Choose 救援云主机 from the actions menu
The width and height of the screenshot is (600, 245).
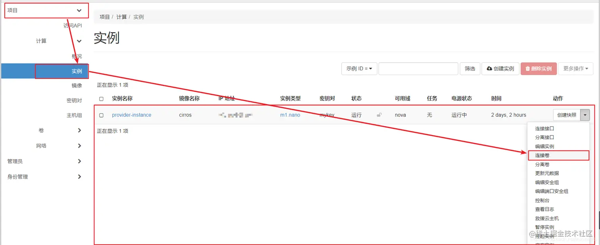coord(547,218)
